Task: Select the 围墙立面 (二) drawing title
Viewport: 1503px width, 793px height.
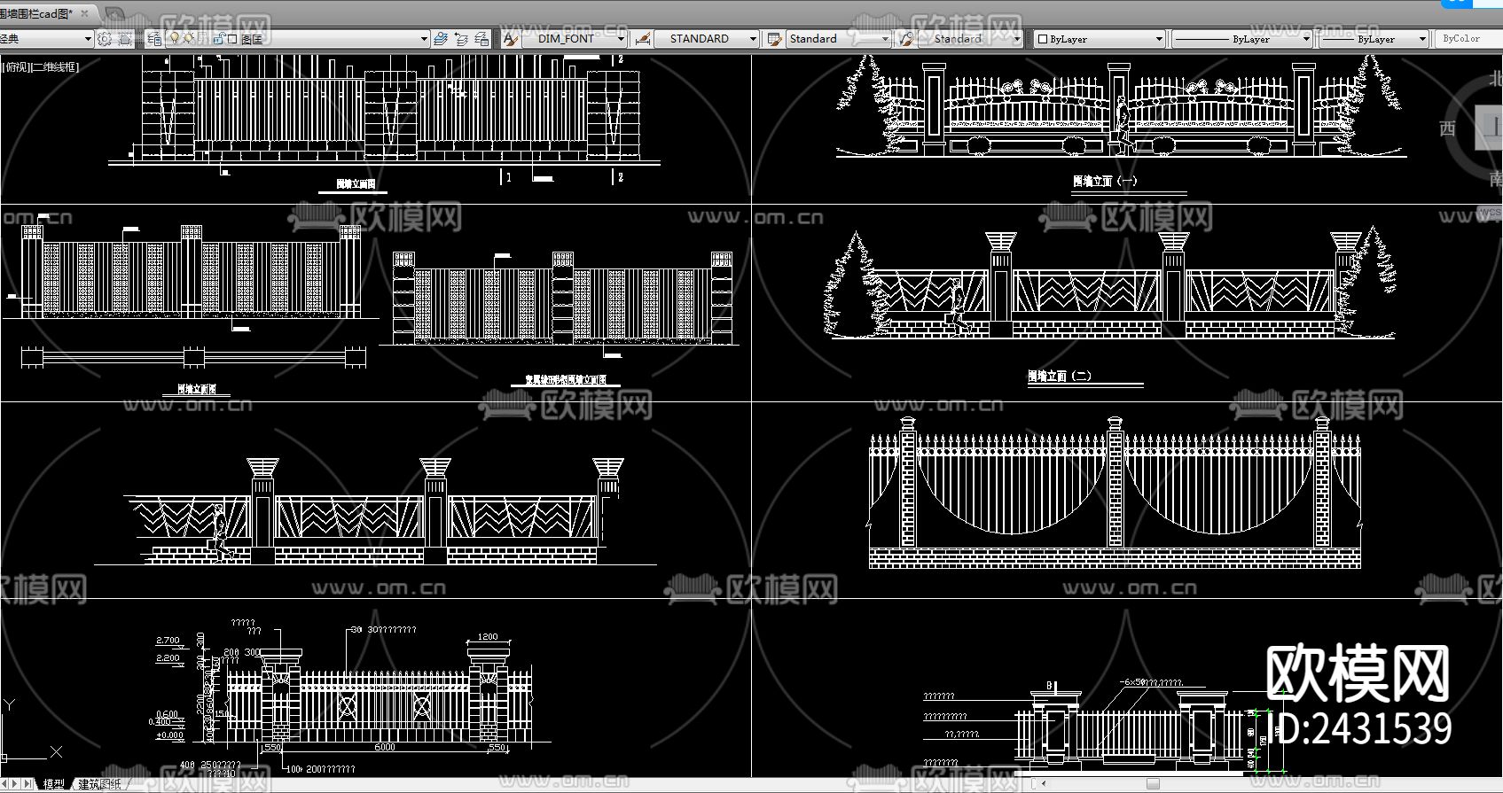Action: pyautogui.click(x=1059, y=377)
